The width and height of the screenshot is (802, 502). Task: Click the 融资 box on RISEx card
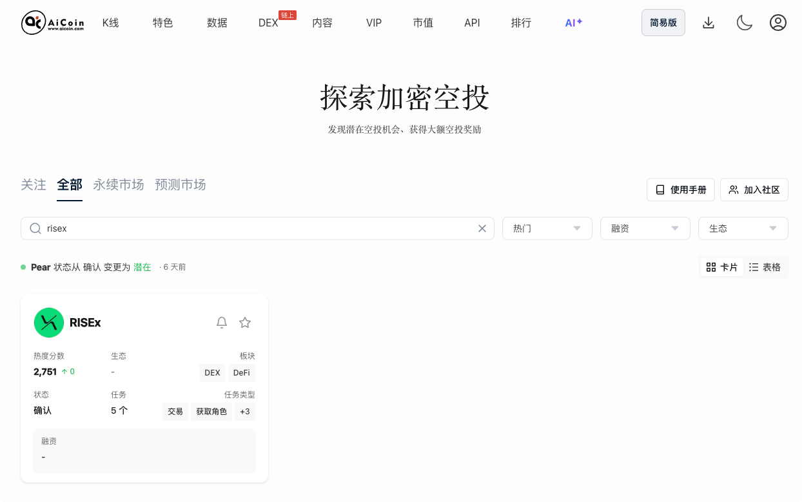(144, 450)
